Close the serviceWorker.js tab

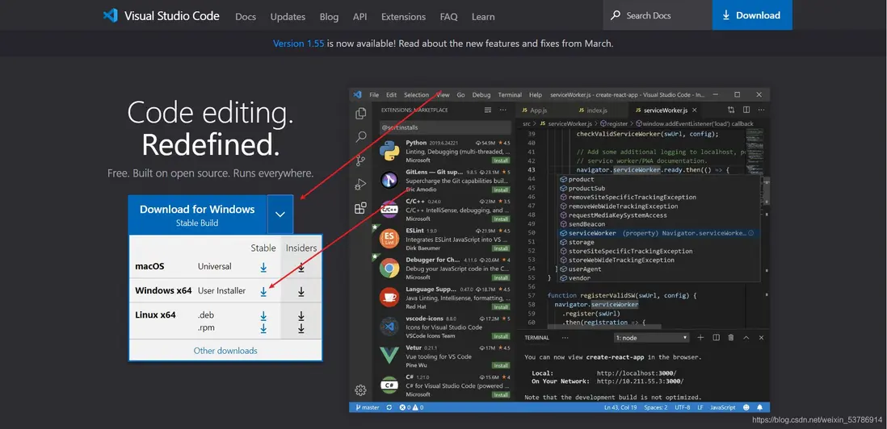pos(695,110)
